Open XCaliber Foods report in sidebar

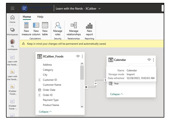click(x=12, y=90)
